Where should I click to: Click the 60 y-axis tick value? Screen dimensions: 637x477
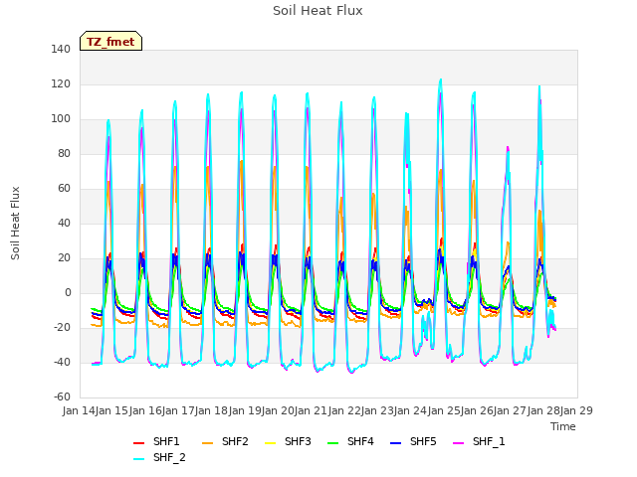pyautogui.click(x=64, y=189)
